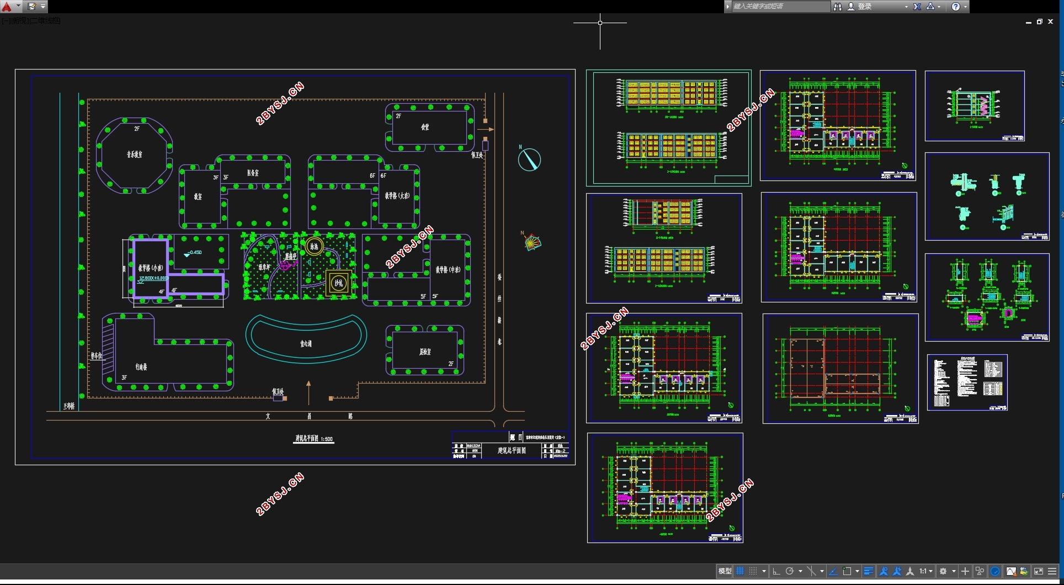Click the Save As quick access icon

(x=31, y=6)
